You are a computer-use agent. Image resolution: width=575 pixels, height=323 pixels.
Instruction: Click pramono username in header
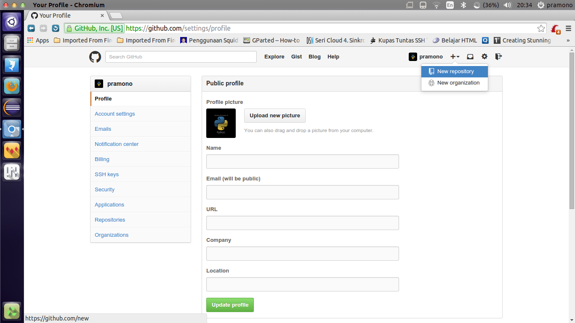coord(431,57)
